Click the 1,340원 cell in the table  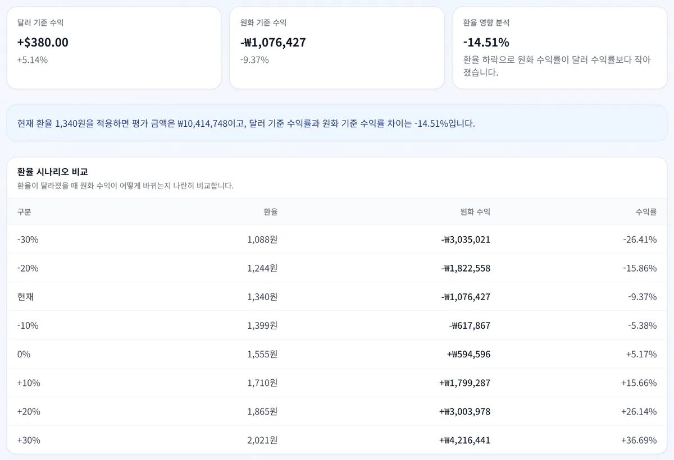pyautogui.click(x=262, y=297)
